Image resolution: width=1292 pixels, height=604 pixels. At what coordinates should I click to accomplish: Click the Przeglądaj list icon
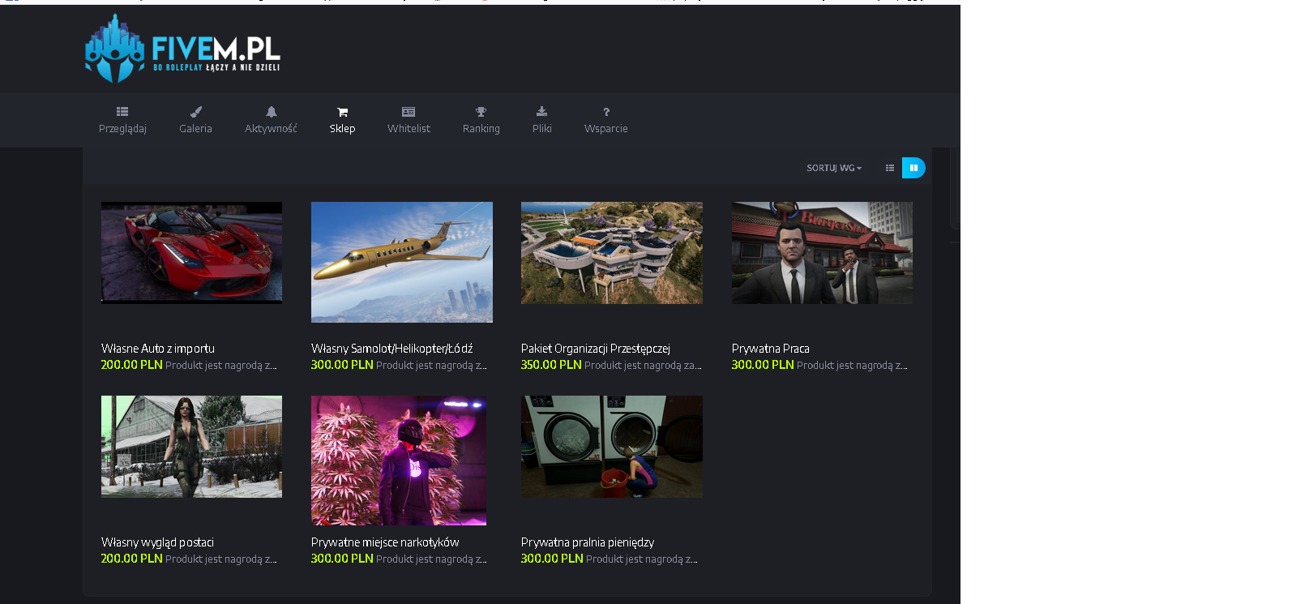coord(122,112)
